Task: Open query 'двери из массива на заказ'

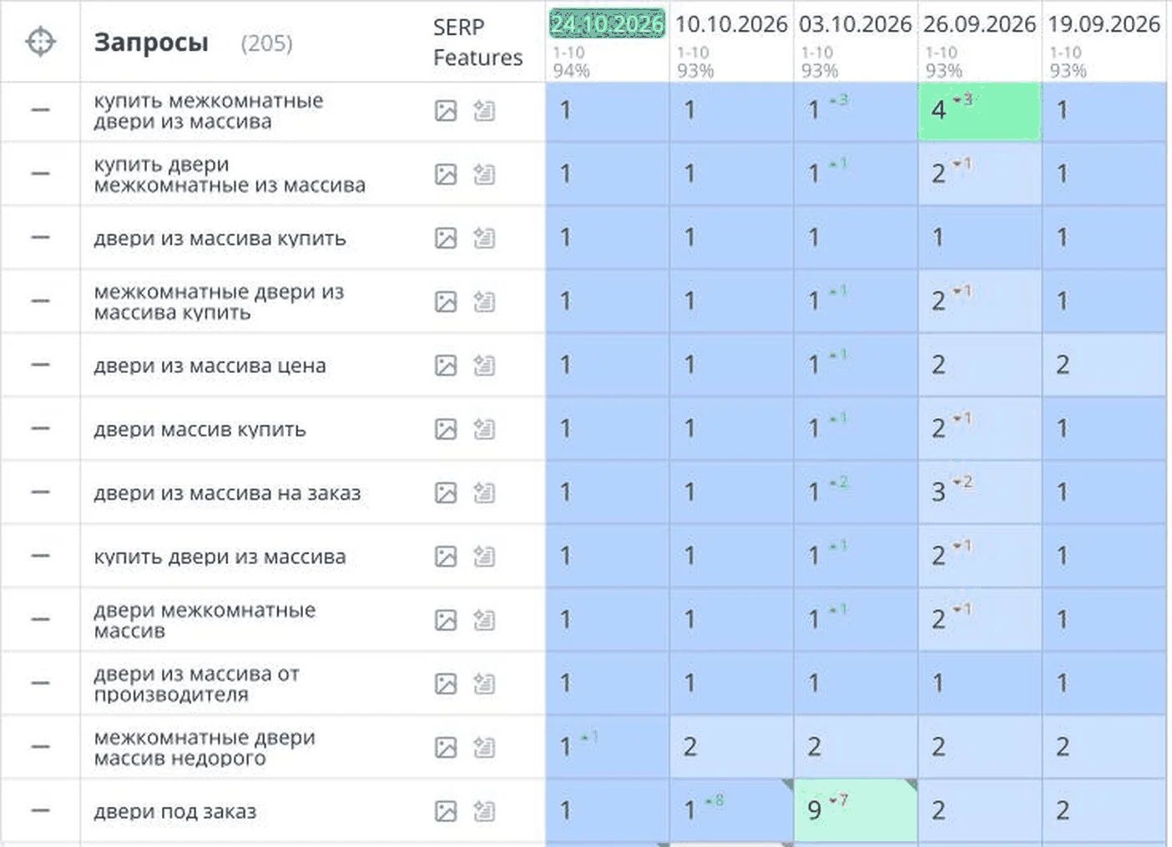Action: pos(227,493)
